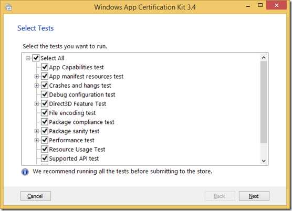This screenshot has width=292, height=211.
Task: Uncheck File encoding test
Action: 45,112
